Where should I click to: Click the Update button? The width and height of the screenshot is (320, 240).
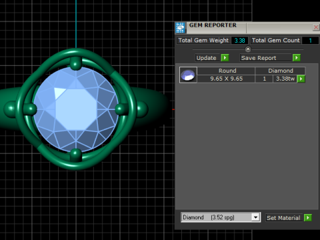click(x=207, y=58)
